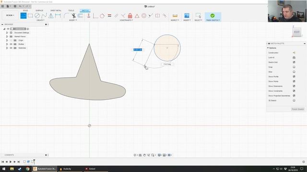
Task: Open the DESIGN workspace dropdown
Action: coord(10,15)
